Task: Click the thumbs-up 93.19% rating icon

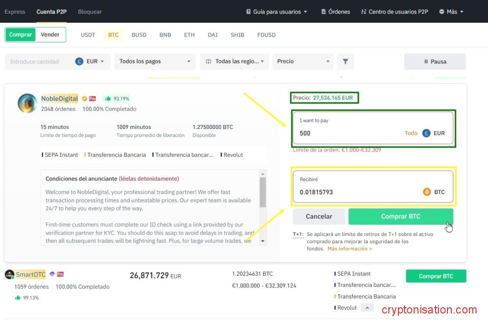Action: tap(108, 99)
